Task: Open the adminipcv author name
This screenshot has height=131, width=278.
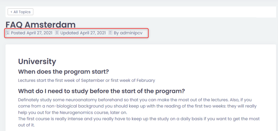Action: coord(131,33)
